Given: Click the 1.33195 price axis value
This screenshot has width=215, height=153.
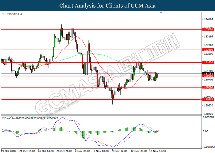Looking at the screenshot, I should [x=208, y=36].
